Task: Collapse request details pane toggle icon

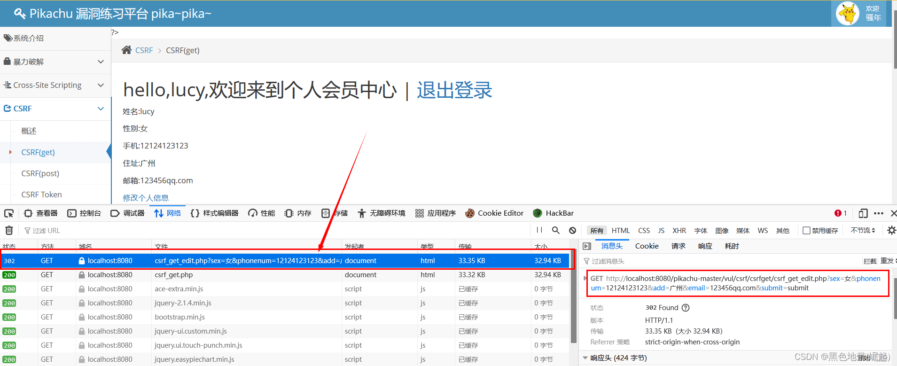Action: pyautogui.click(x=587, y=246)
